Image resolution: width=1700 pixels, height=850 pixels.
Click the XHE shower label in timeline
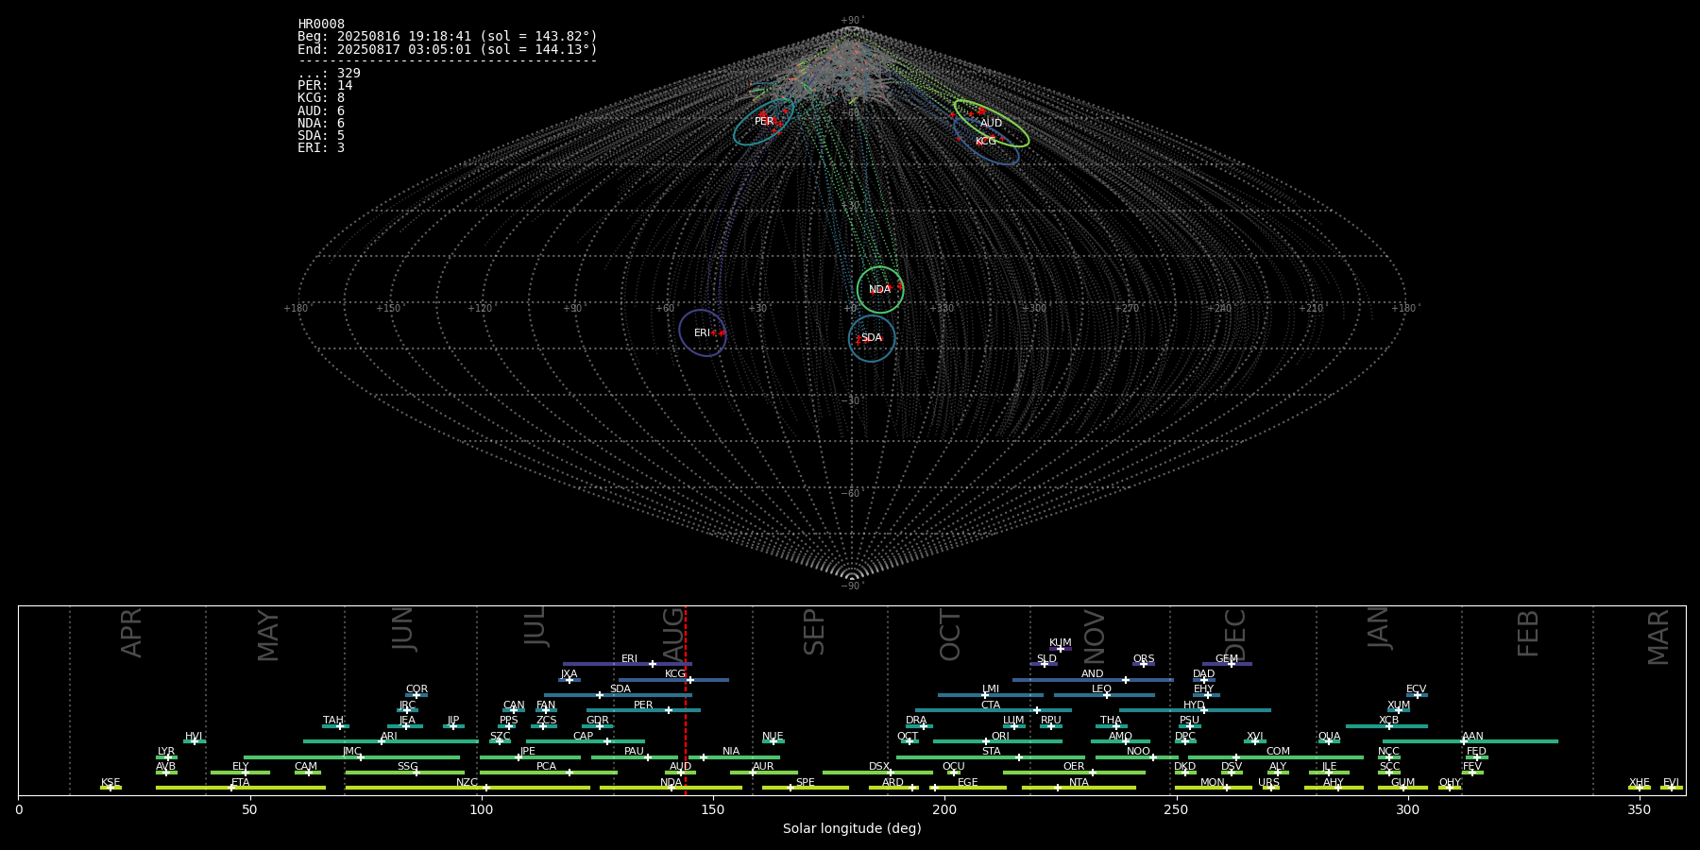pos(1640,783)
